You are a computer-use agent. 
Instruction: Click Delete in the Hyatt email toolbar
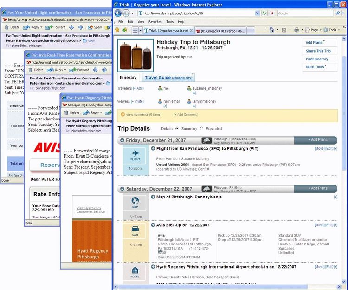pos(71,112)
